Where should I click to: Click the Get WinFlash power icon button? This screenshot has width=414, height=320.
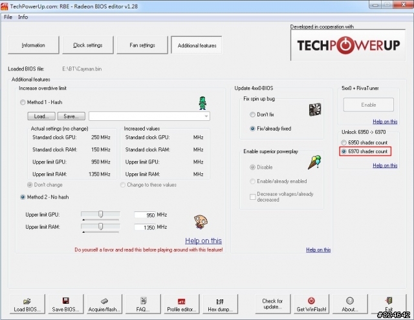[310, 304]
